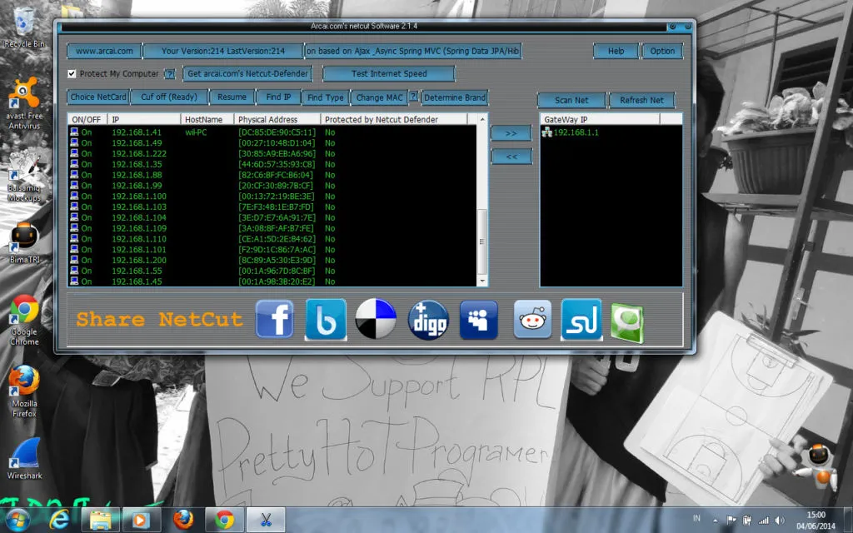Click the help question mark beside Protect My Computer
Screen dimensions: 853x533
(x=170, y=74)
